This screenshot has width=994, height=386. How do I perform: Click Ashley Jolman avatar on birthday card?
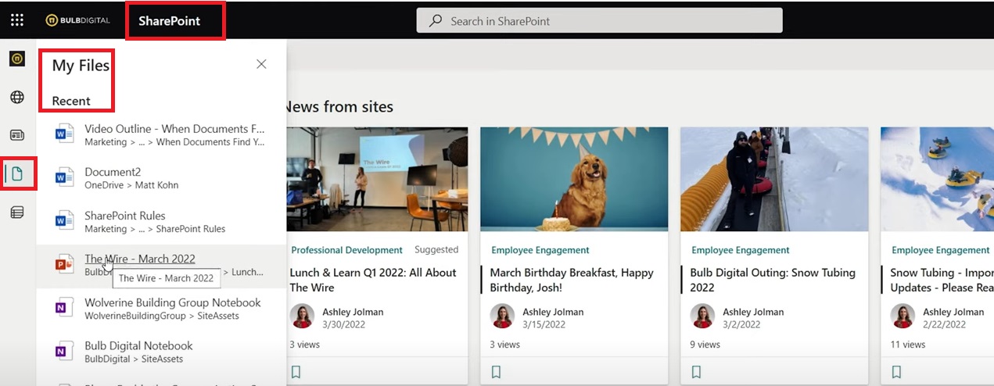tap(502, 316)
